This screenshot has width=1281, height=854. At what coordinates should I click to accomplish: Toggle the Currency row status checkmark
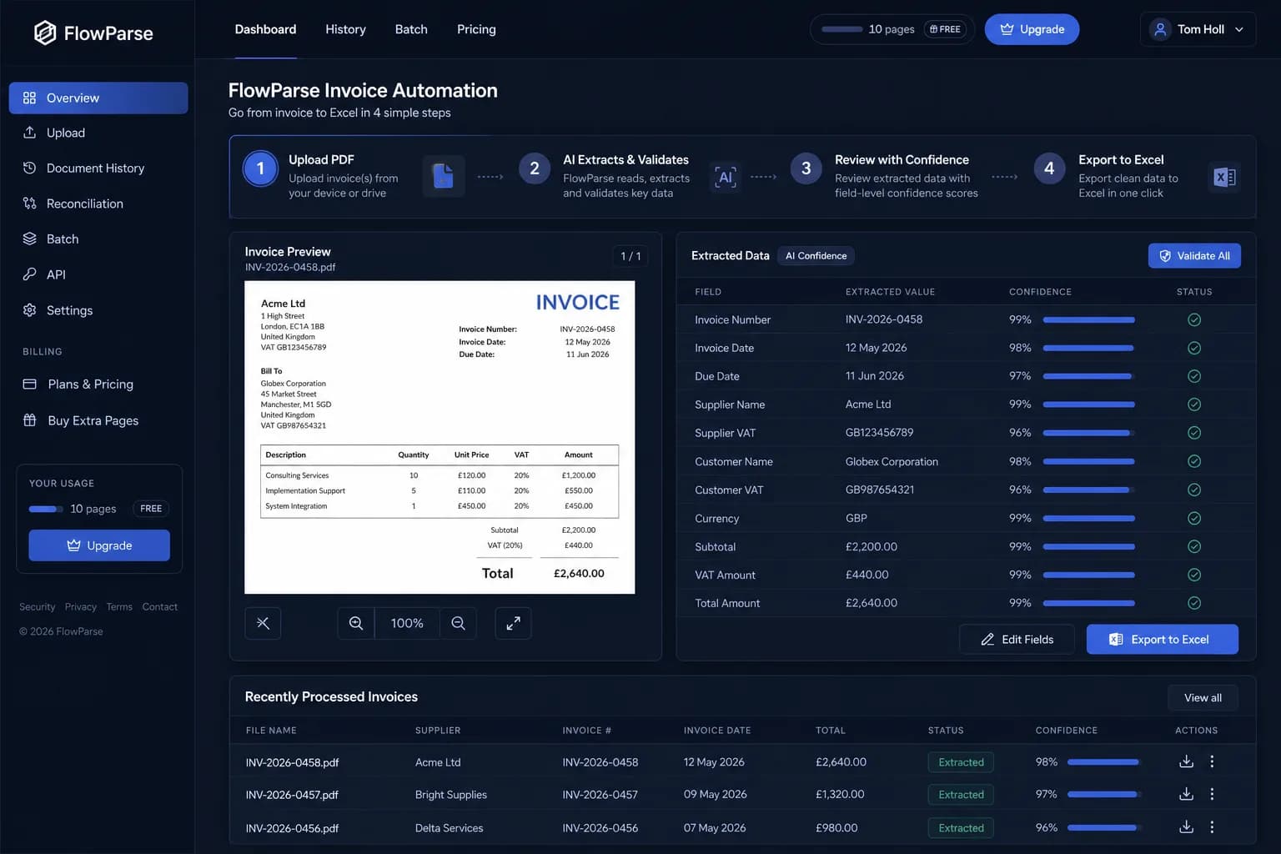1194,518
